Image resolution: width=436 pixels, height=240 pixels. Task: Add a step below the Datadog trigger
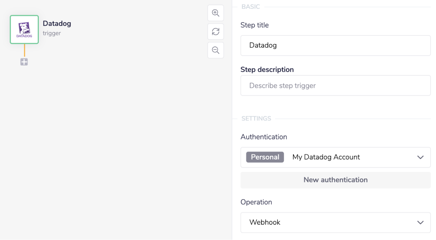click(x=24, y=62)
